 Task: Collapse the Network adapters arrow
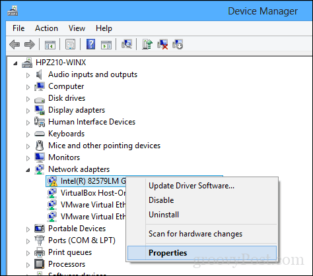tap(28, 170)
